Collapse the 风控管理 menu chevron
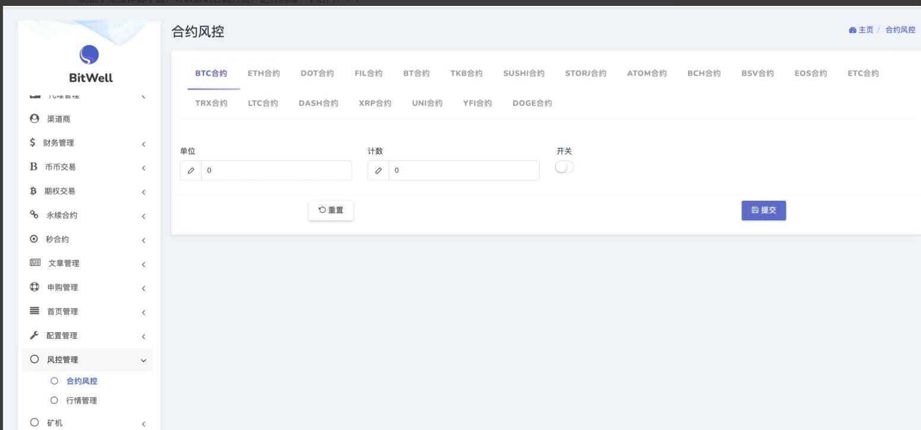Image resolution: width=921 pixels, height=430 pixels. (x=144, y=361)
